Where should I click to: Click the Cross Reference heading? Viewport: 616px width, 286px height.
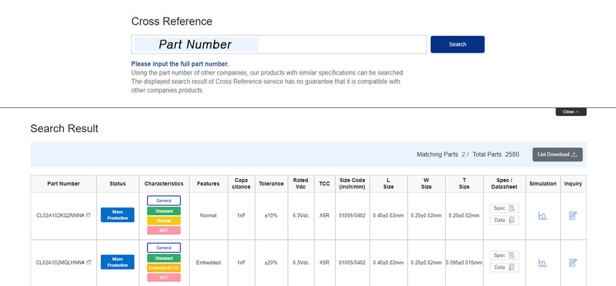pos(172,21)
